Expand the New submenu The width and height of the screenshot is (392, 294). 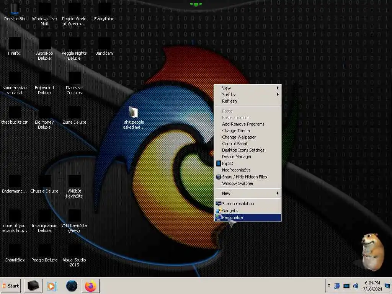coord(248,193)
